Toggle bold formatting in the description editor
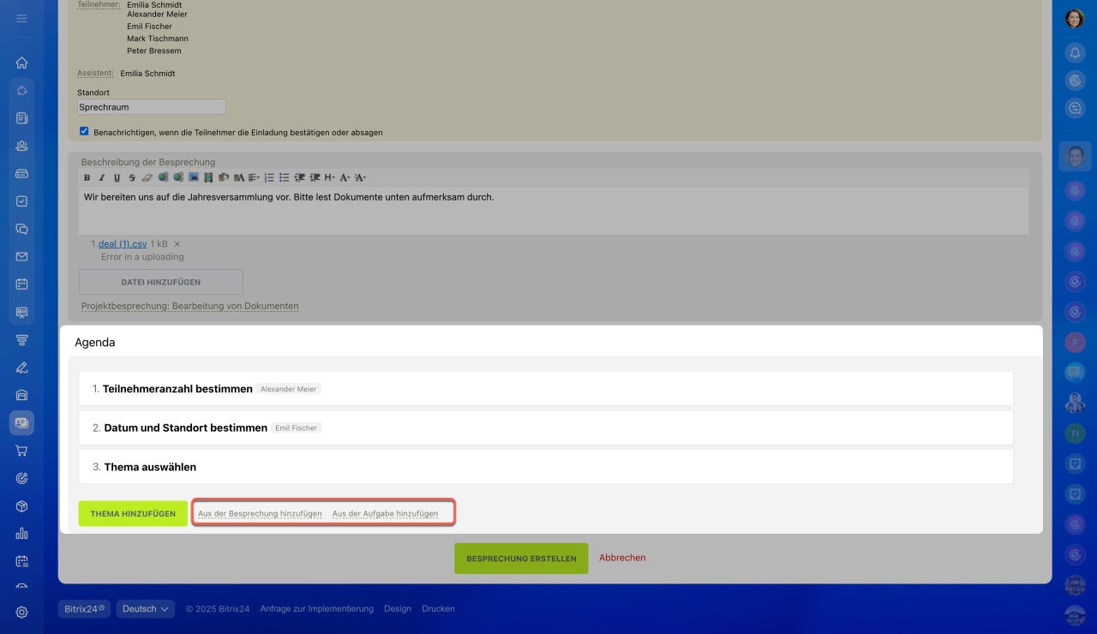The image size is (1097, 634). tap(87, 177)
